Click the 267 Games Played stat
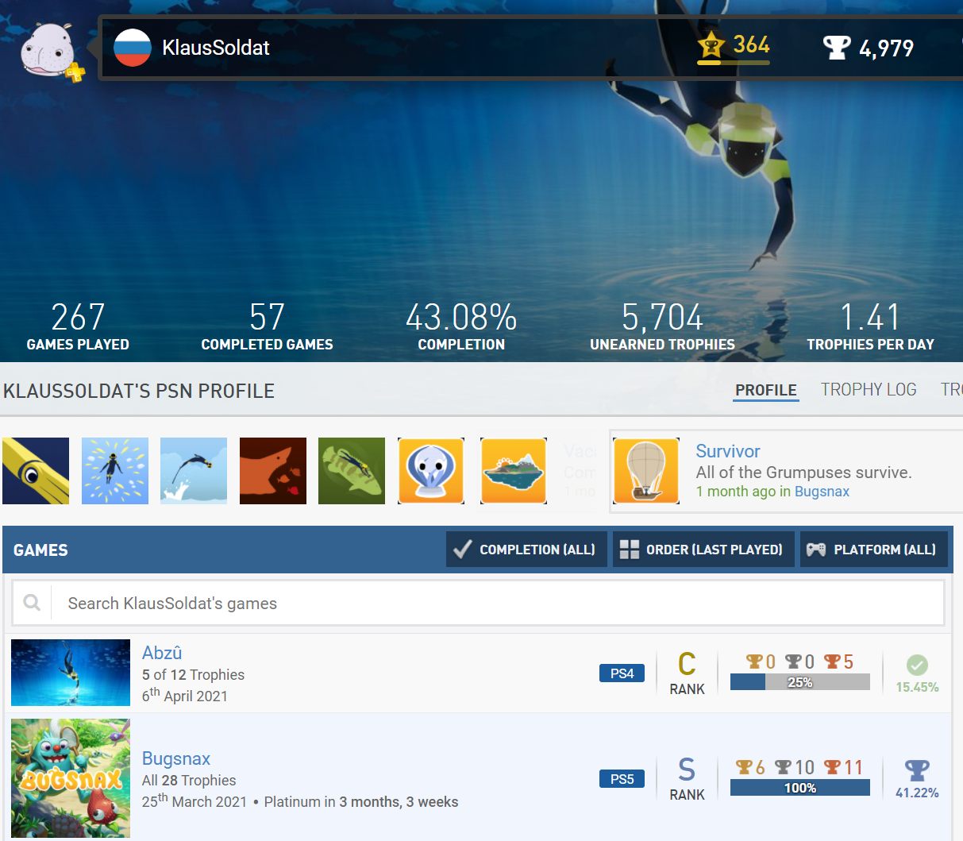Image resolution: width=963 pixels, height=841 pixels. coord(78,326)
